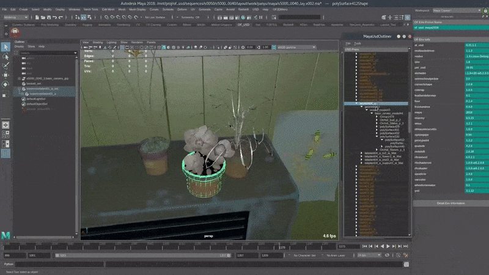The width and height of the screenshot is (489, 275).
Task: Select polySurface411 in the USD outliner
Action: pyautogui.click(x=389, y=130)
